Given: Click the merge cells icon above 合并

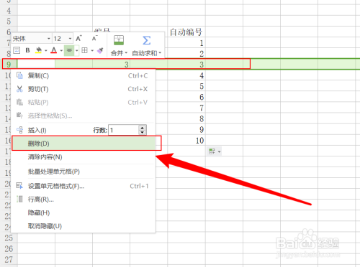Looking at the screenshot, I should 119,40.
